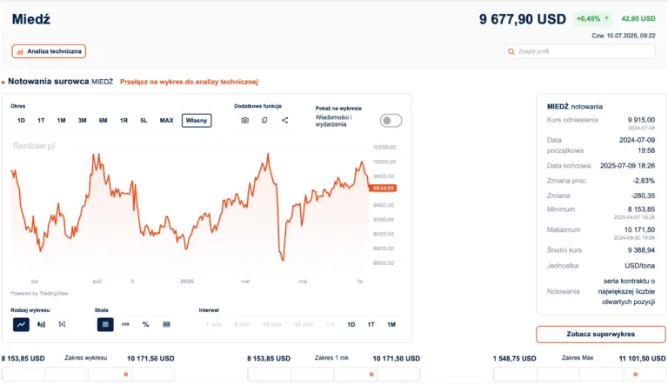Choose the 6M period tab
This screenshot has width=668, height=384.
point(103,121)
